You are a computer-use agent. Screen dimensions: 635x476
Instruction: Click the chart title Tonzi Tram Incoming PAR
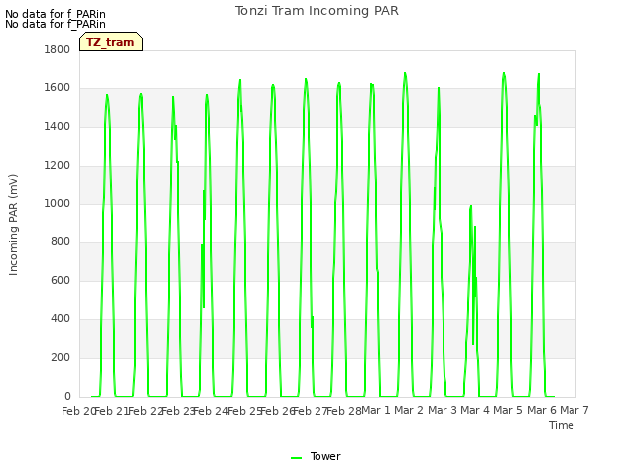[317, 11]
